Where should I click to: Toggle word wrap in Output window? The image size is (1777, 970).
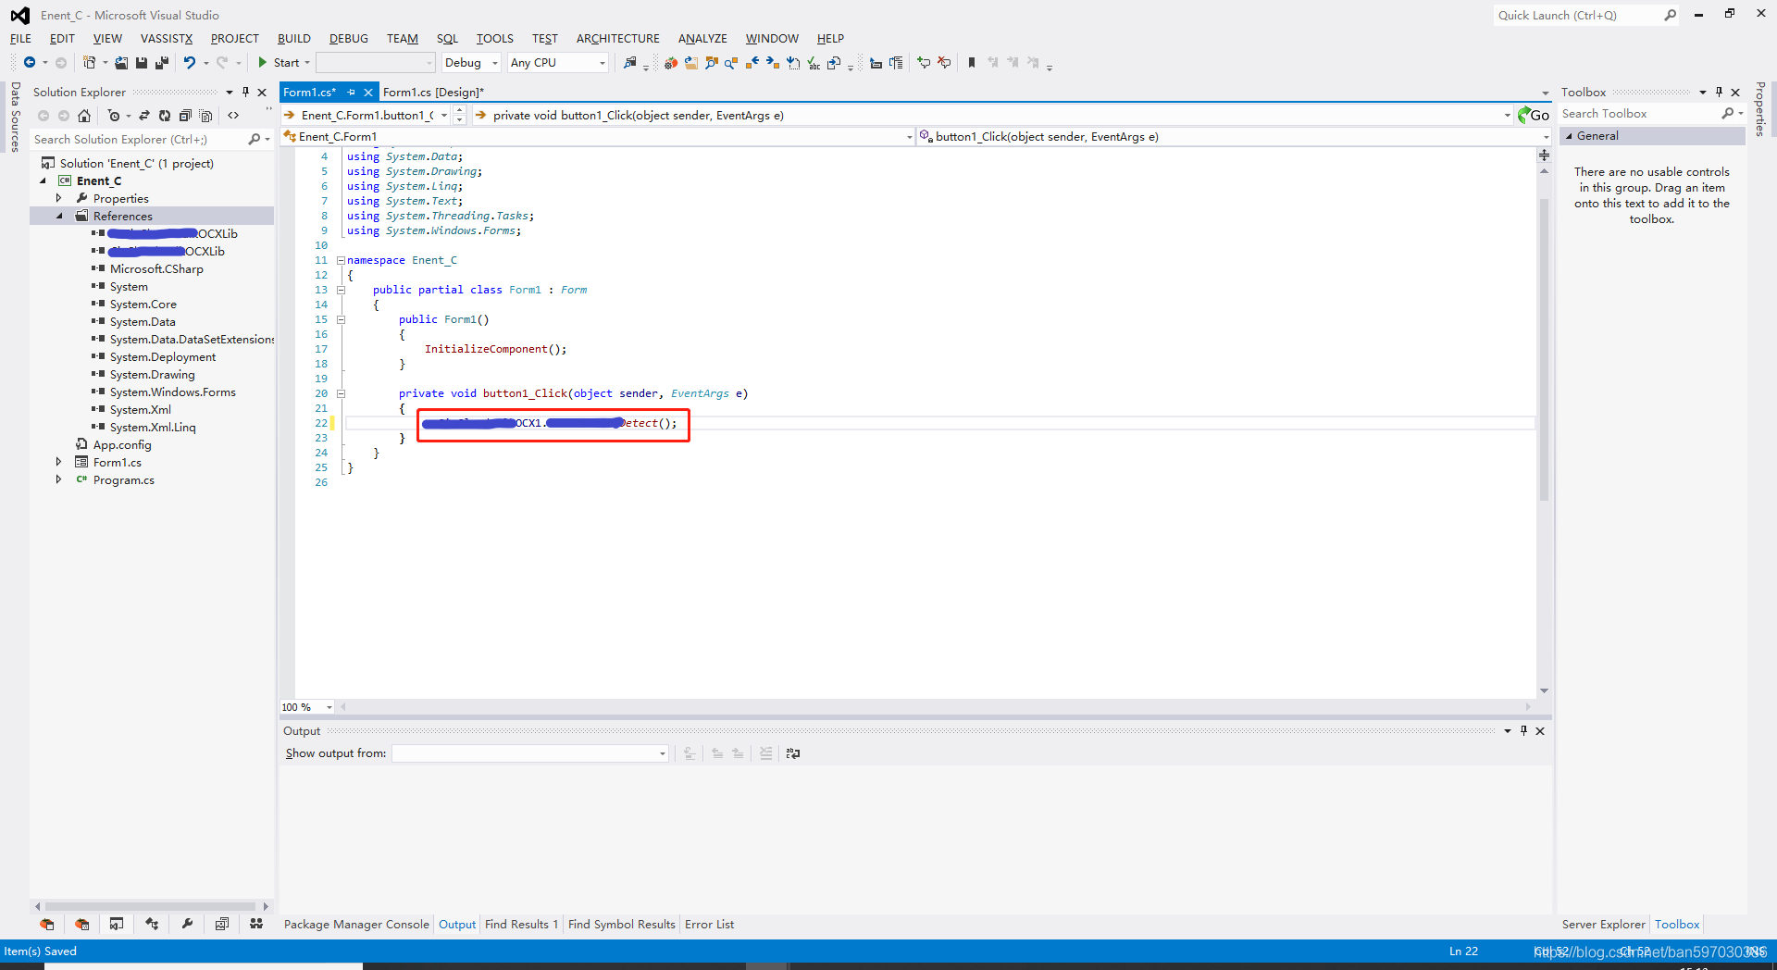793,753
